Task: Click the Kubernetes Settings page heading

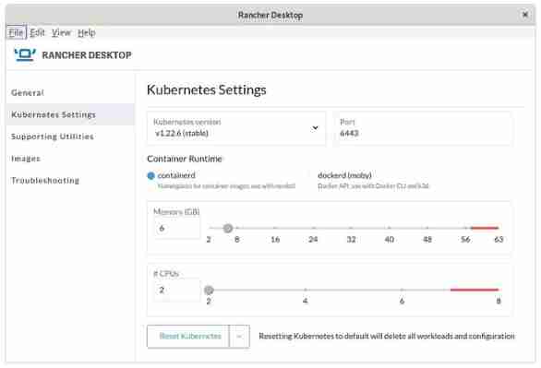Action: click(206, 89)
